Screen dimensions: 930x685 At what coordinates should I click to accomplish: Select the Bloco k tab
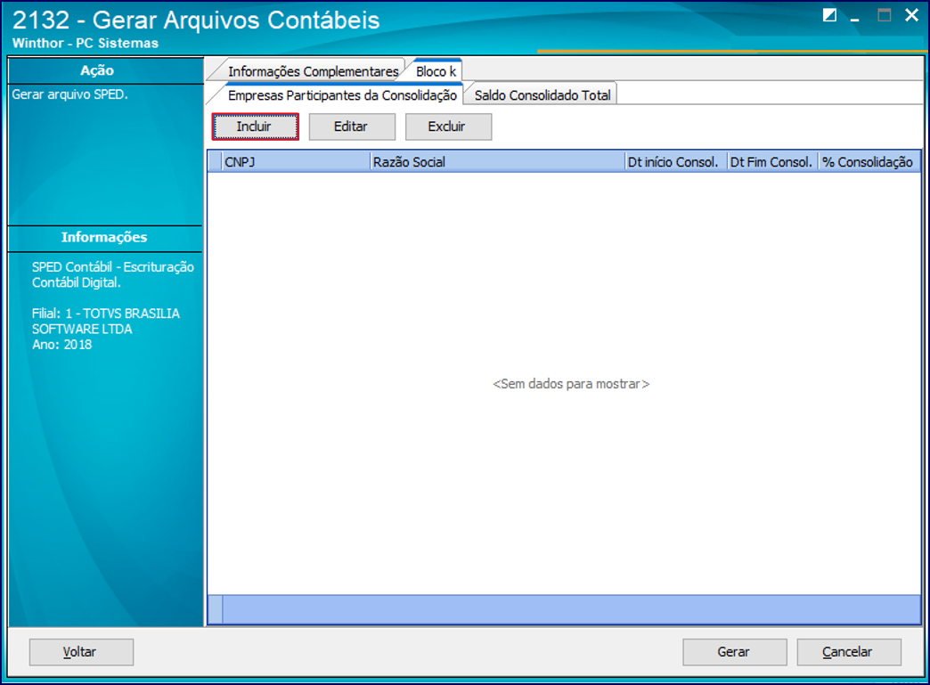coord(436,71)
